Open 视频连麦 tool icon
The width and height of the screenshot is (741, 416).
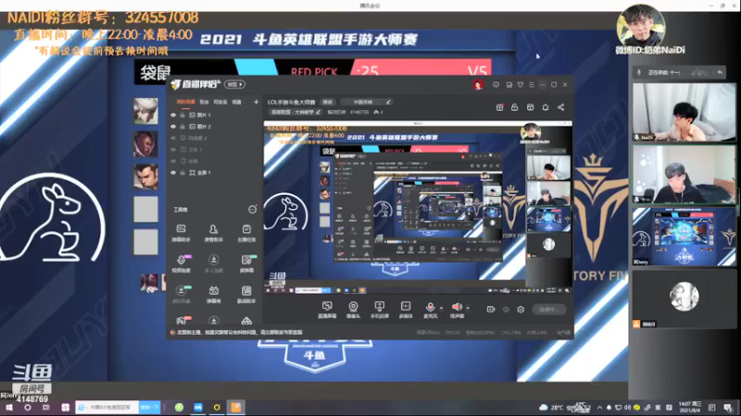tap(181, 263)
